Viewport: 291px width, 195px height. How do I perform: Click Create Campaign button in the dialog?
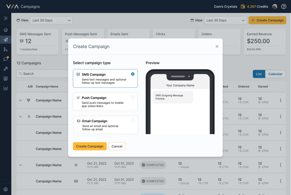pyautogui.click(x=90, y=146)
